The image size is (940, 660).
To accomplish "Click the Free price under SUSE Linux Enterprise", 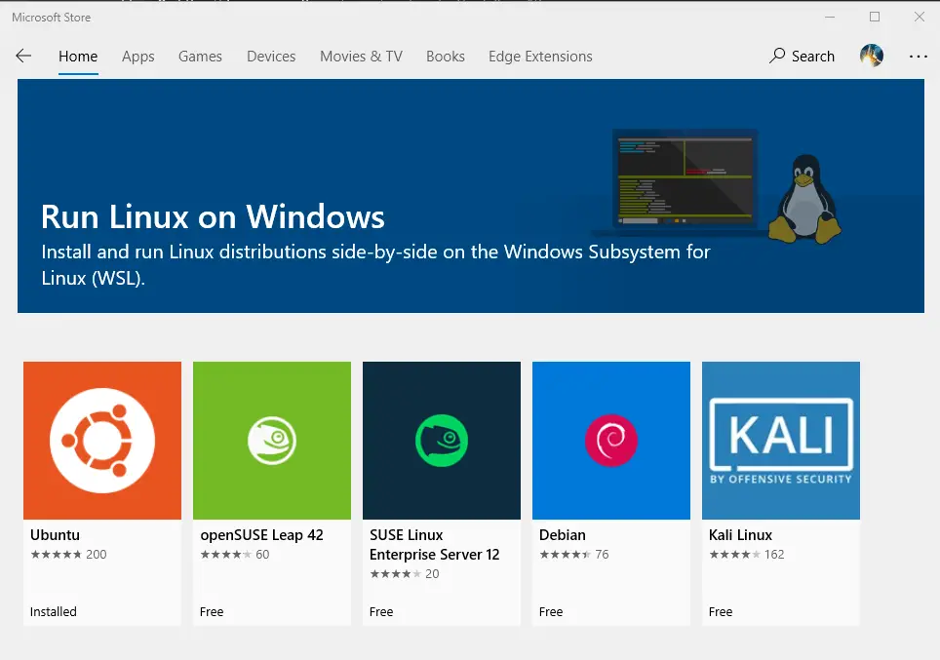I will click(381, 611).
